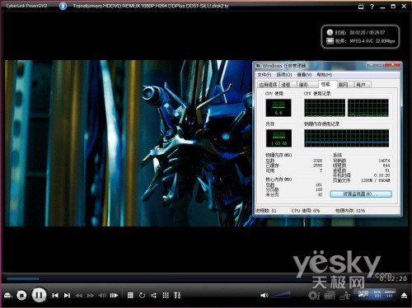
Task: Toggle the shuffle icon
Action: coord(153,296)
